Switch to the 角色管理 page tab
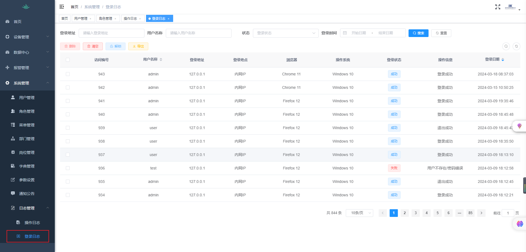The width and height of the screenshot is (526, 252). 105,18
